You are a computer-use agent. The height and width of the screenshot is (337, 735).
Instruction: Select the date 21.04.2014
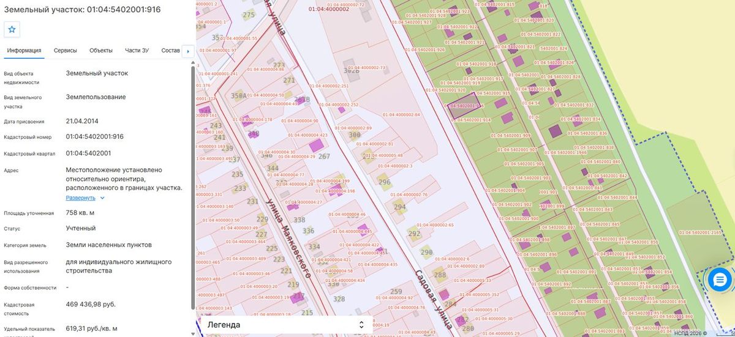coord(82,121)
